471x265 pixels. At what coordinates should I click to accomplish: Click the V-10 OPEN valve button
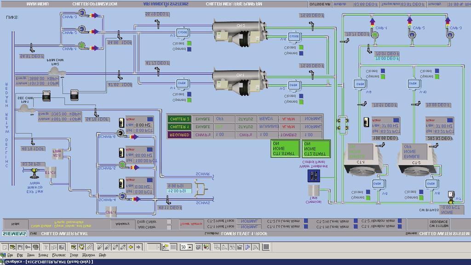point(414,84)
